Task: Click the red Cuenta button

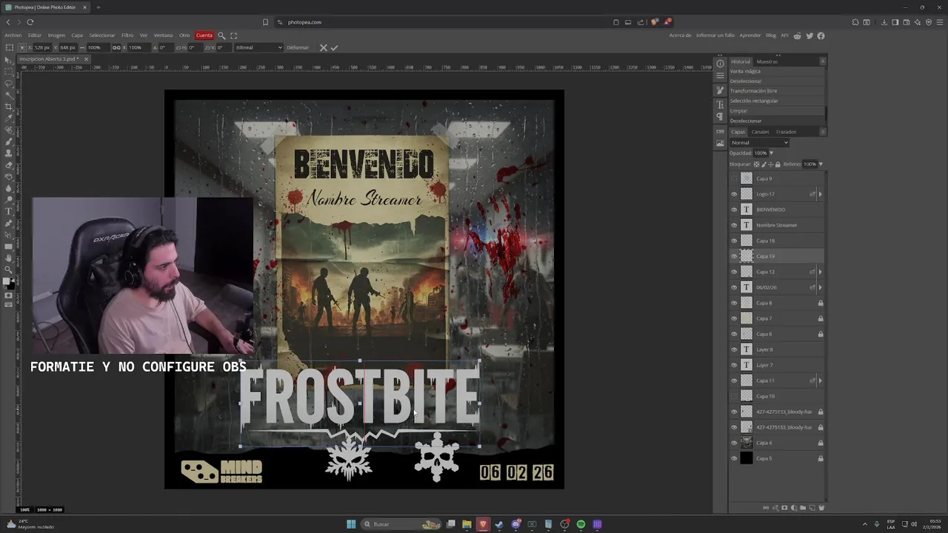Action: coord(204,36)
